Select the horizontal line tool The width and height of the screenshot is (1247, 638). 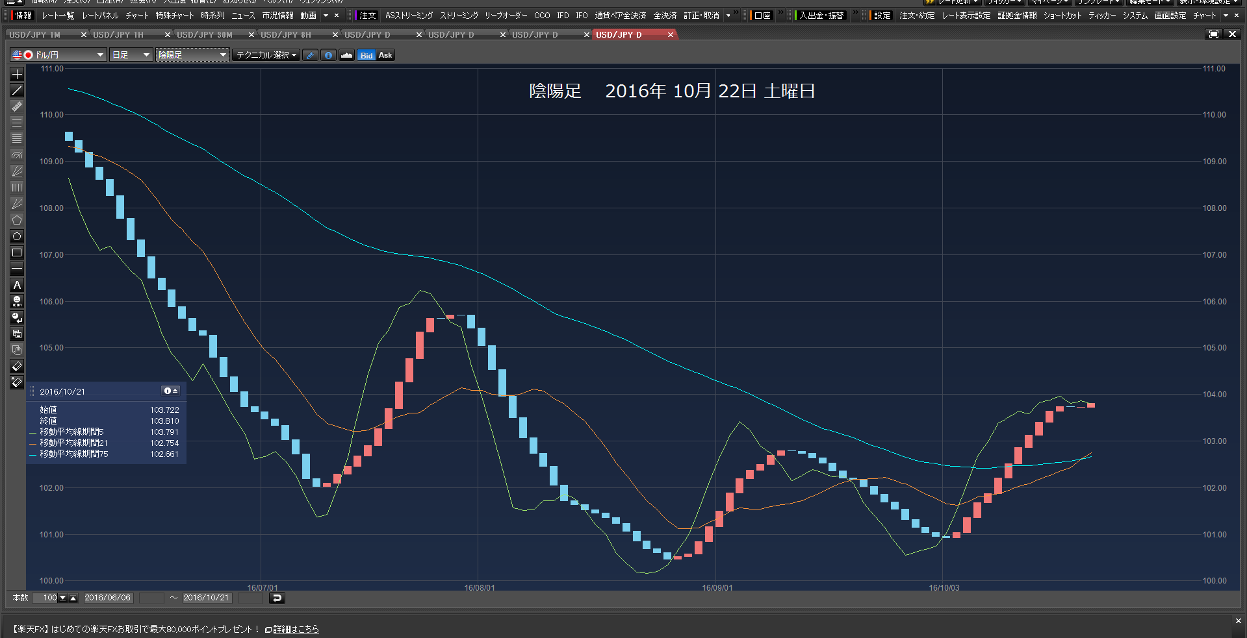click(x=17, y=269)
